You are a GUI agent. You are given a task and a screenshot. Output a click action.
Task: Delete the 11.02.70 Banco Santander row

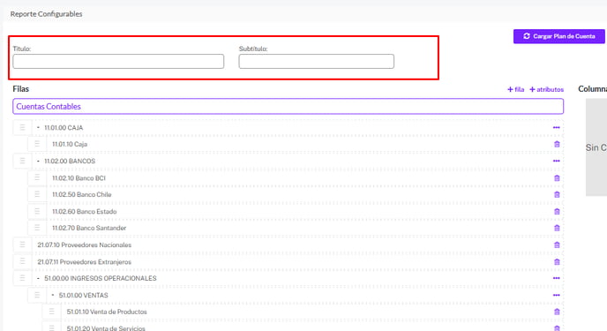pyautogui.click(x=557, y=228)
